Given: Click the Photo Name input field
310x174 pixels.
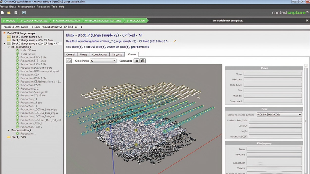Looking at the screenshot, I should [x=273, y=74].
